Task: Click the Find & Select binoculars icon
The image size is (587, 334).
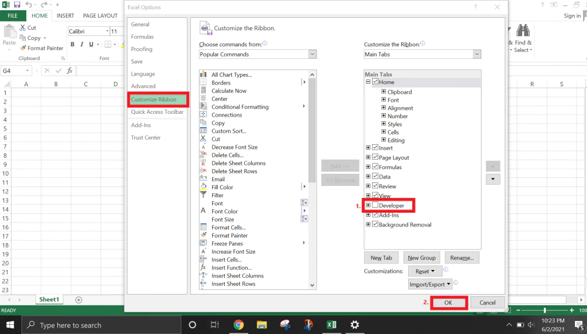Action: (523, 30)
